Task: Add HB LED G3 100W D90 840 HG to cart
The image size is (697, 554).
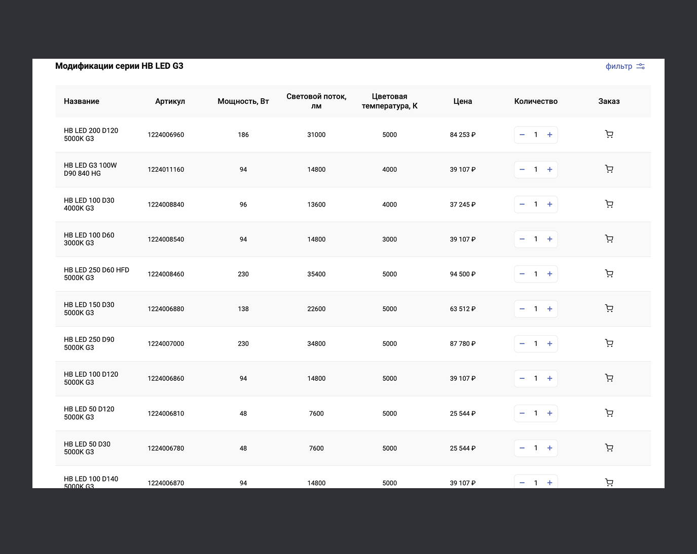Action: [609, 169]
